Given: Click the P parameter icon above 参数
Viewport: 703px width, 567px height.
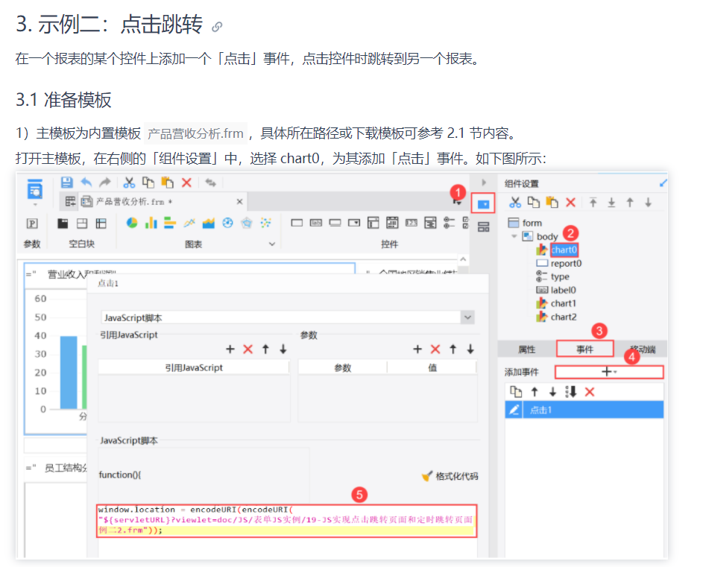Looking at the screenshot, I should [x=32, y=224].
